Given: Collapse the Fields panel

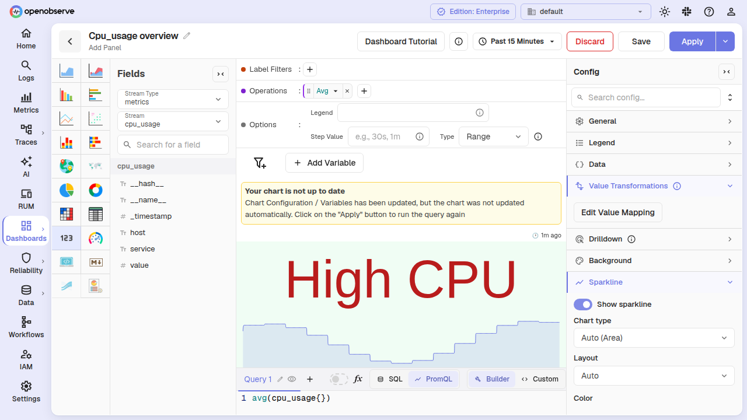Looking at the screenshot, I should pyautogui.click(x=221, y=74).
